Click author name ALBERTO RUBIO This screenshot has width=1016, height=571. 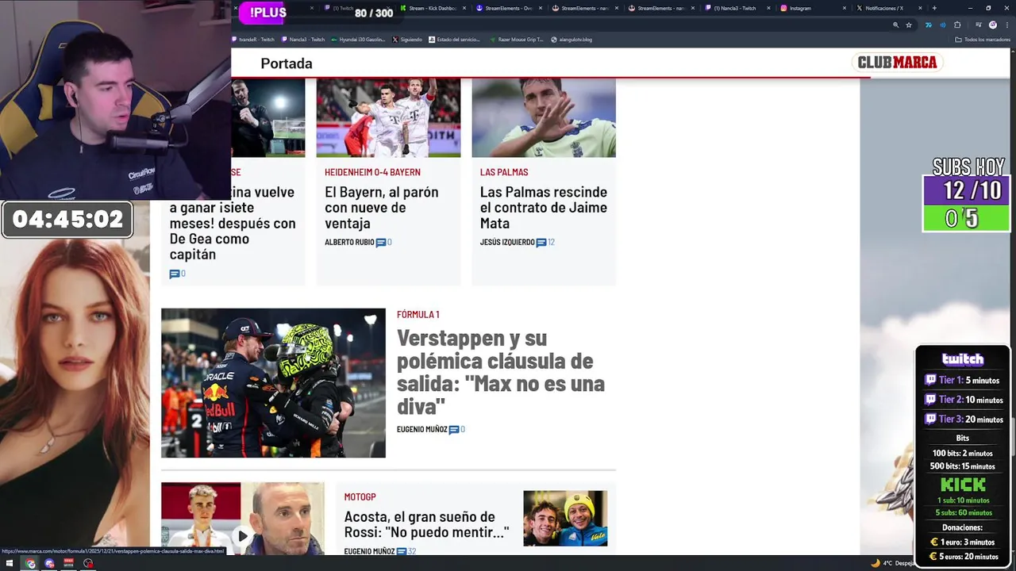349,243
